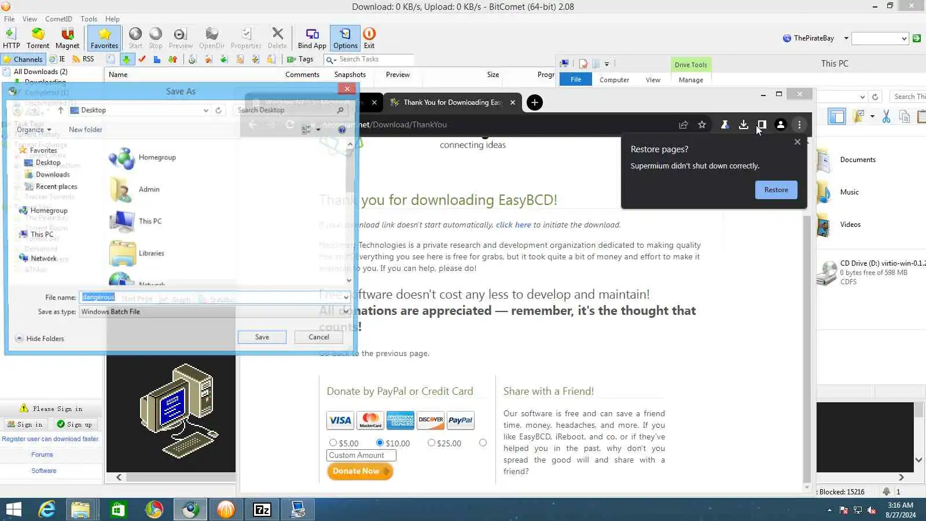Open a Torrent file in BitComet
The height and width of the screenshot is (521, 926).
click(x=38, y=38)
